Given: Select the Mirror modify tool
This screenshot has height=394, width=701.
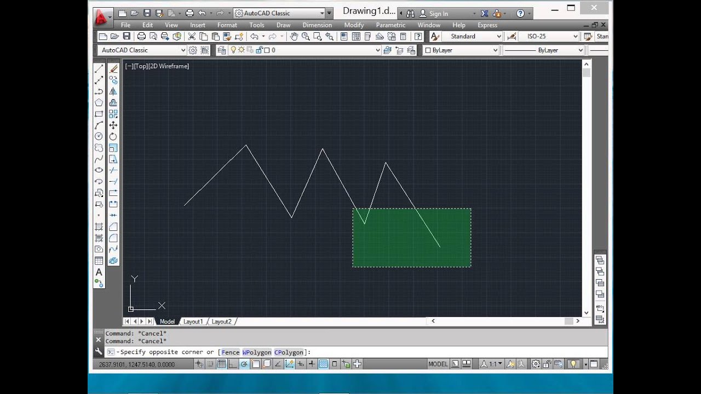Looking at the screenshot, I should click(x=113, y=91).
